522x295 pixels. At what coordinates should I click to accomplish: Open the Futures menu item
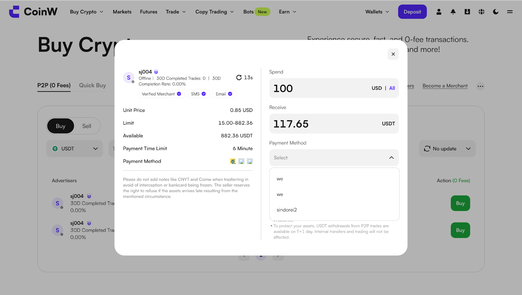[x=149, y=12]
